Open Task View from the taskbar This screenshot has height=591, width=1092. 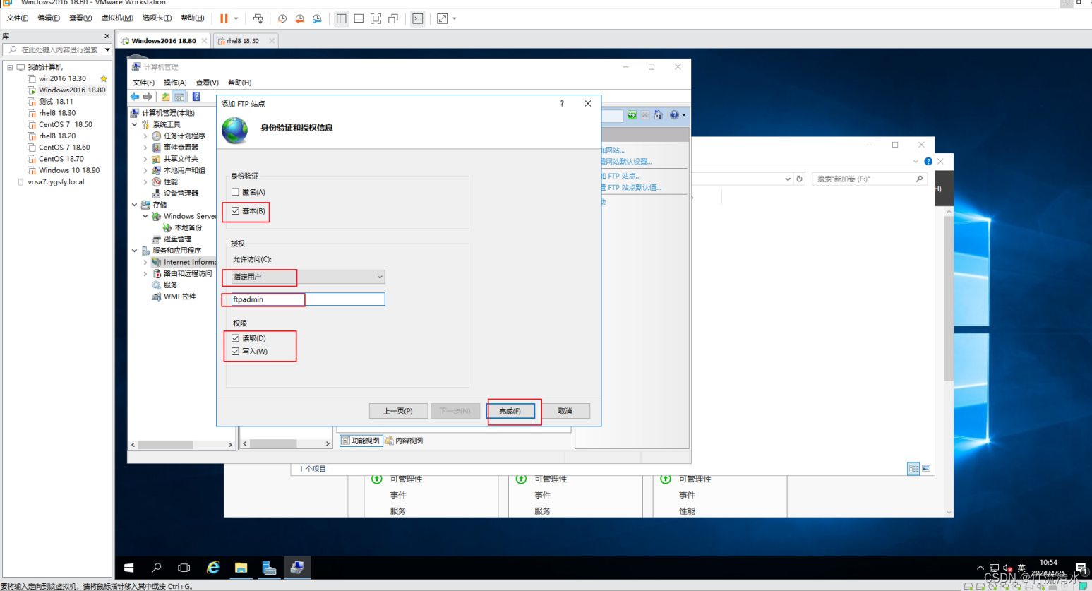pyautogui.click(x=184, y=568)
